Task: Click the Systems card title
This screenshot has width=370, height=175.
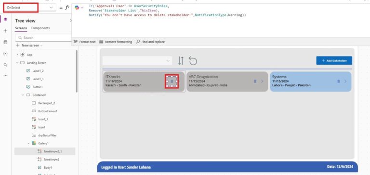Action: [279, 77]
